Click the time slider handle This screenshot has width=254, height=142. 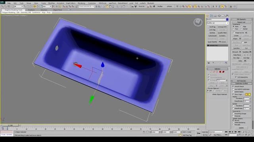(10, 125)
